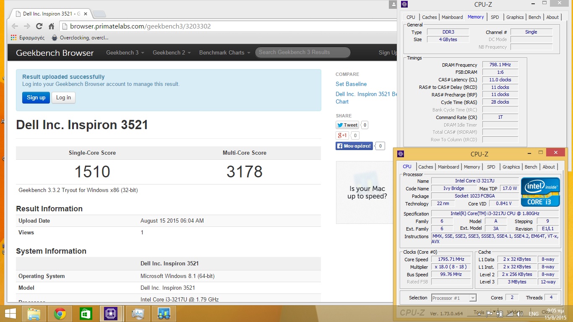Screen dimensions: 573x322
Task: Click the CPU-Z taskbar icon
Action: click(111, 314)
